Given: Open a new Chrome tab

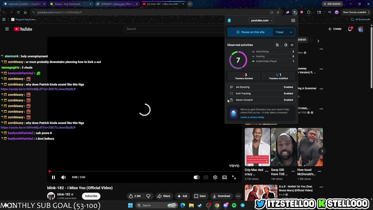Looking at the screenshot, I should click(x=190, y=4).
